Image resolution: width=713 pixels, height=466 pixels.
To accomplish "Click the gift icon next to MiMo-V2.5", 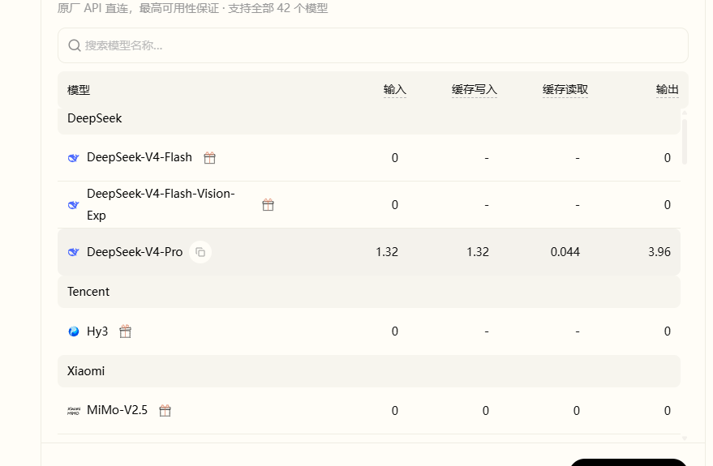I will pyautogui.click(x=165, y=411).
